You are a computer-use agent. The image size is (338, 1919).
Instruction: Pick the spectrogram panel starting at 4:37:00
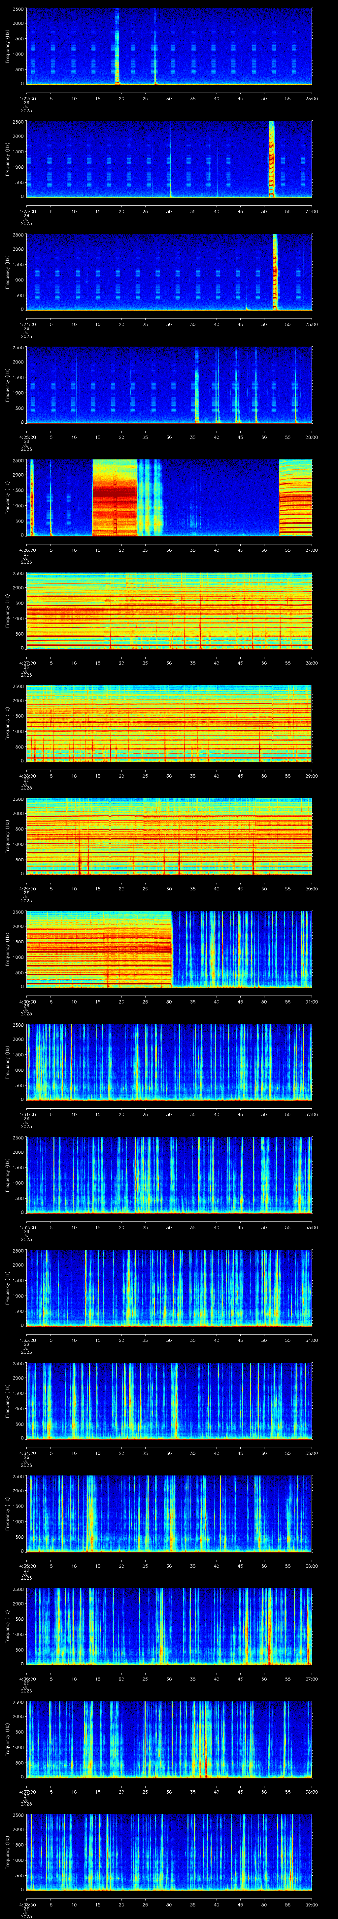coord(169,1739)
